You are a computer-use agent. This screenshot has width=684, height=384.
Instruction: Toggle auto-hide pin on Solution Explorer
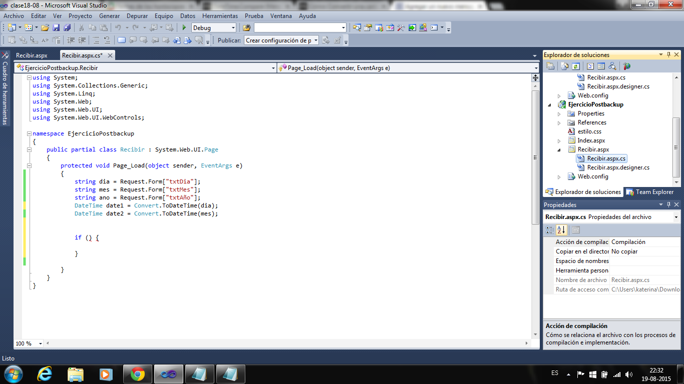click(x=668, y=55)
